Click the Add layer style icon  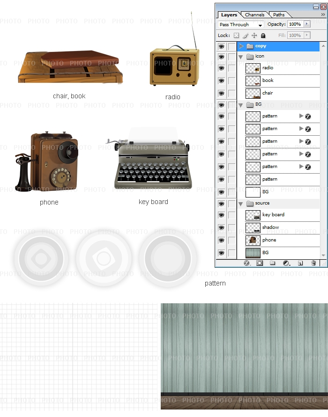(x=247, y=263)
